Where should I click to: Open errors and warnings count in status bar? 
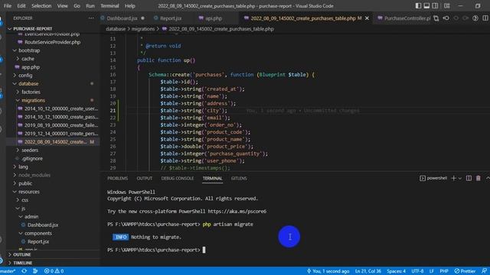(x=54, y=271)
